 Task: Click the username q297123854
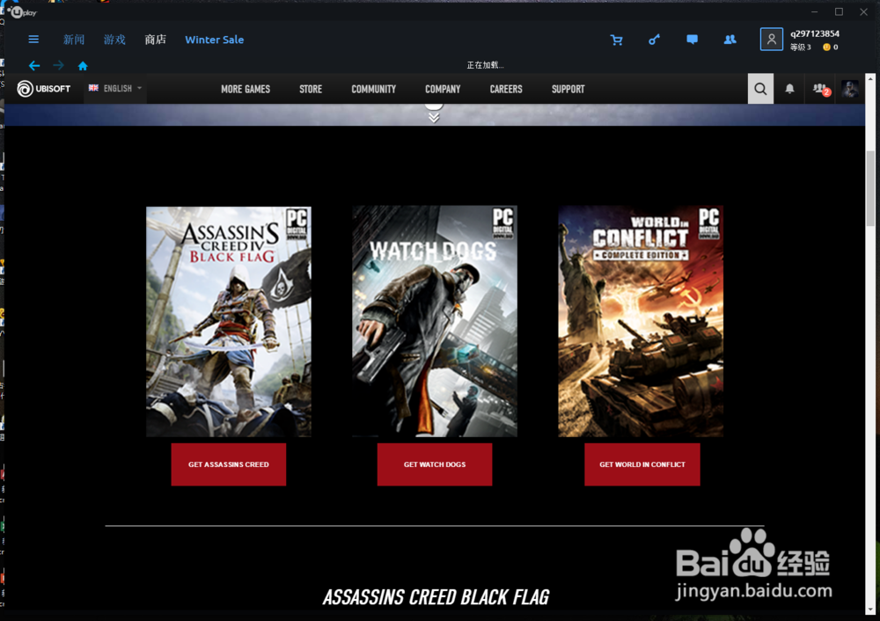click(815, 33)
